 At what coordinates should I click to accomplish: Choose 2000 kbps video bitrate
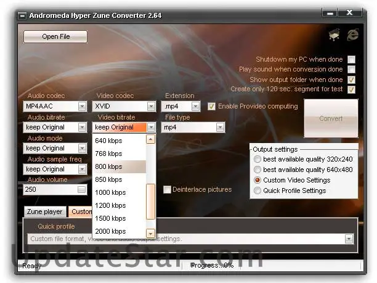120,231
